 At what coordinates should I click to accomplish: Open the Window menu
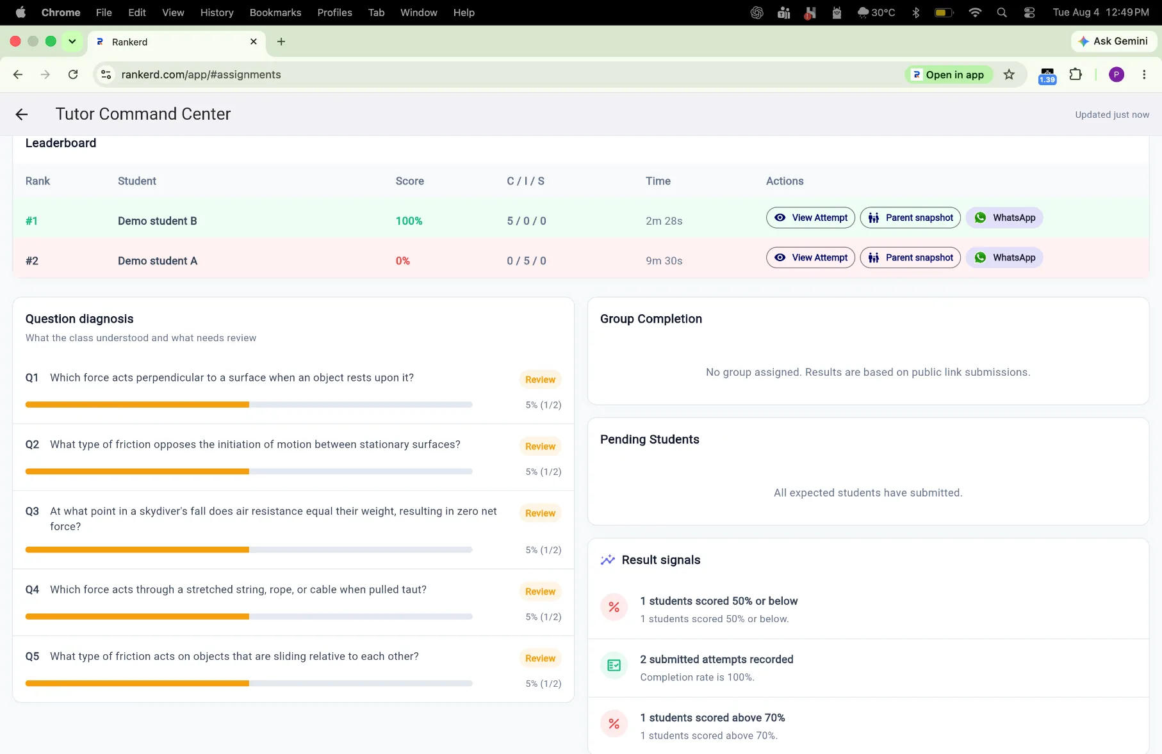tap(419, 12)
